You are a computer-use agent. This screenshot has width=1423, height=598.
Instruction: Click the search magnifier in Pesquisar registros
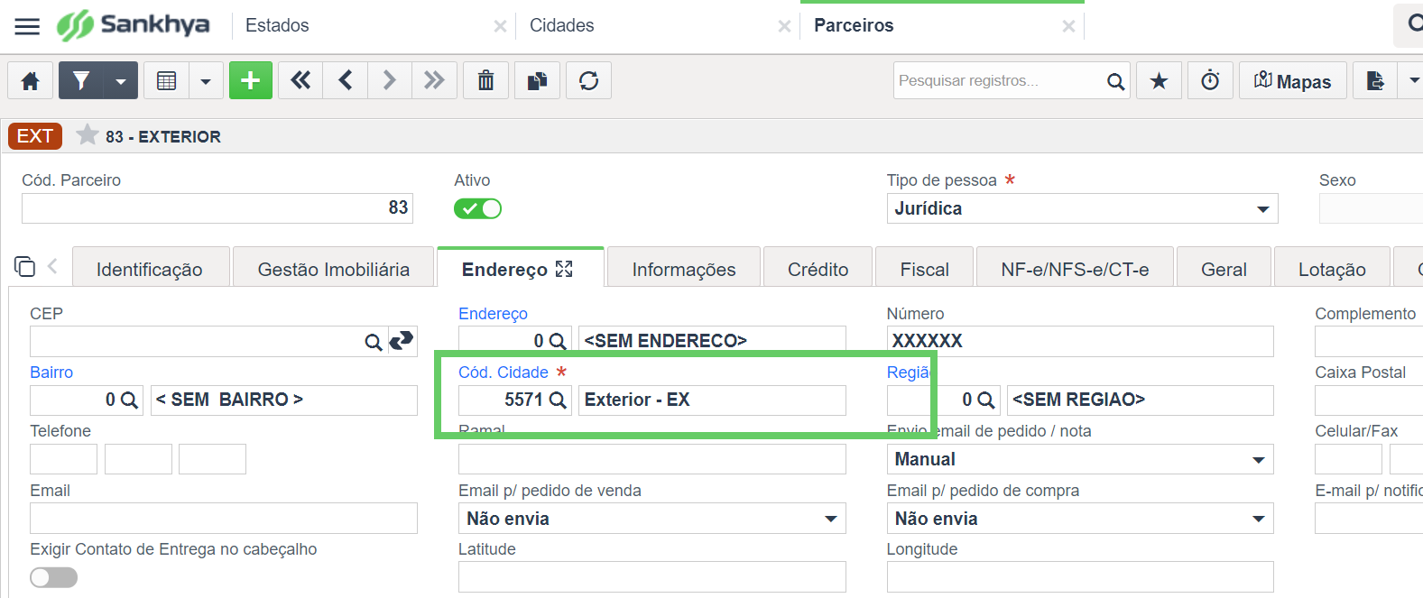(x=1116, y=81)
